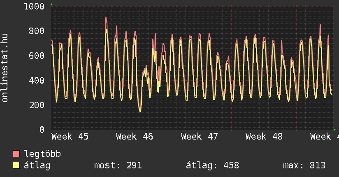Click the 800 y-axis value
Screen dimensions: 339x177
point(37,31)
